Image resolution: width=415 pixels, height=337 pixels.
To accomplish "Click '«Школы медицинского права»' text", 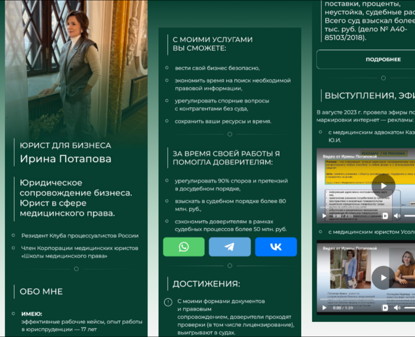I will click(64, 256).
